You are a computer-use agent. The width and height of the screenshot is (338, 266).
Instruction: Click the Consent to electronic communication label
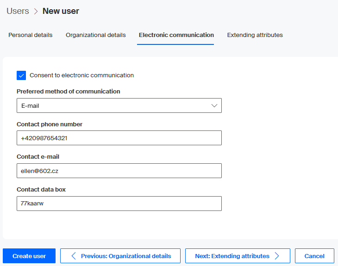coord(81,75)
